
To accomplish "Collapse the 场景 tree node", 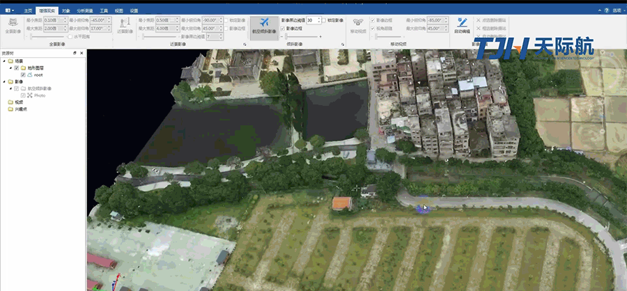I will point(3,61).
